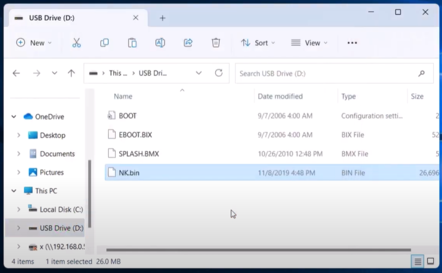The height and width of the screenshot is (273, 442).
Task: Click the Rename icon in toolbar
Action: (160, 43)
